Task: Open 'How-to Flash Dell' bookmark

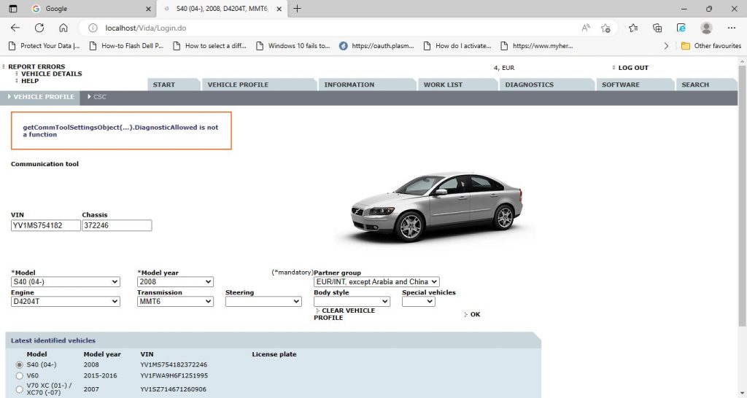Action: (x=126, y=46)
